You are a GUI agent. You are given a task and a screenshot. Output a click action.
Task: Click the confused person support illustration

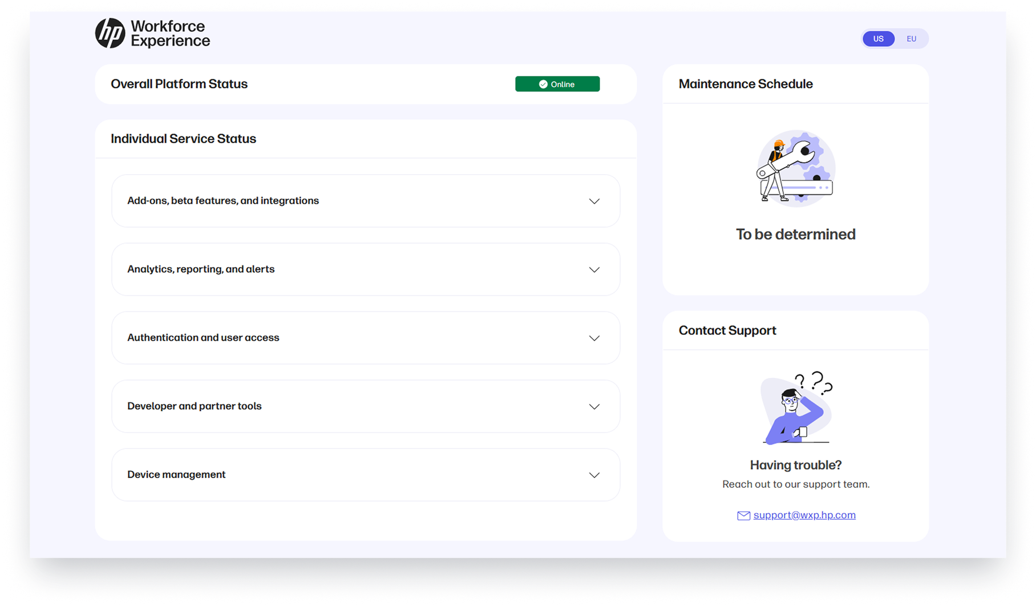click(796, 408)
